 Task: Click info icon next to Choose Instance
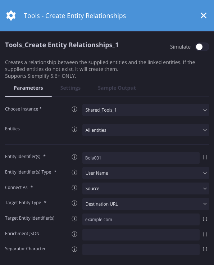click(74, 109)
